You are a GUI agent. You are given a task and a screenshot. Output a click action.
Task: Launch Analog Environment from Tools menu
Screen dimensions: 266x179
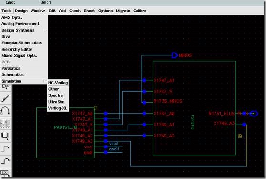pyautogui.click(x=20, y=24)
